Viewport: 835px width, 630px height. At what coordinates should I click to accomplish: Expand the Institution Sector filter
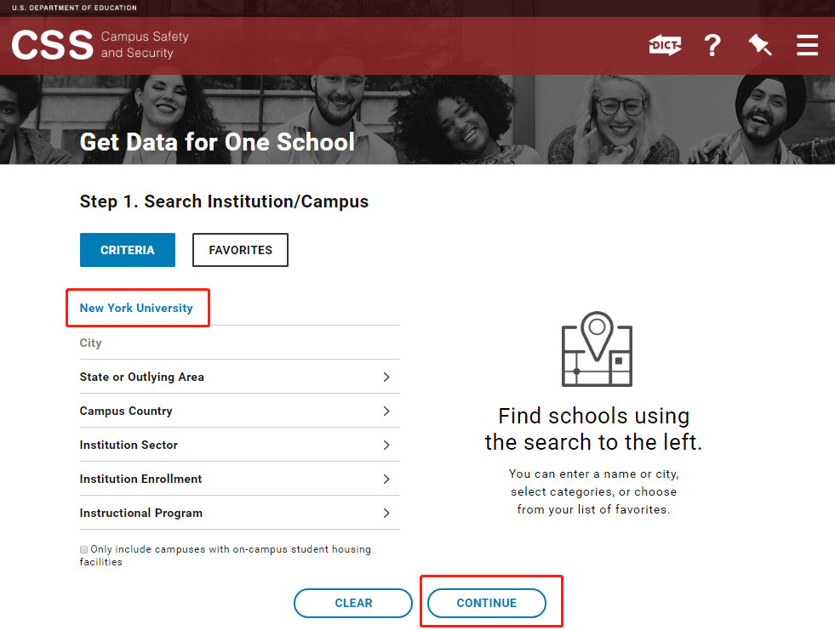click(x=238, y=445)
